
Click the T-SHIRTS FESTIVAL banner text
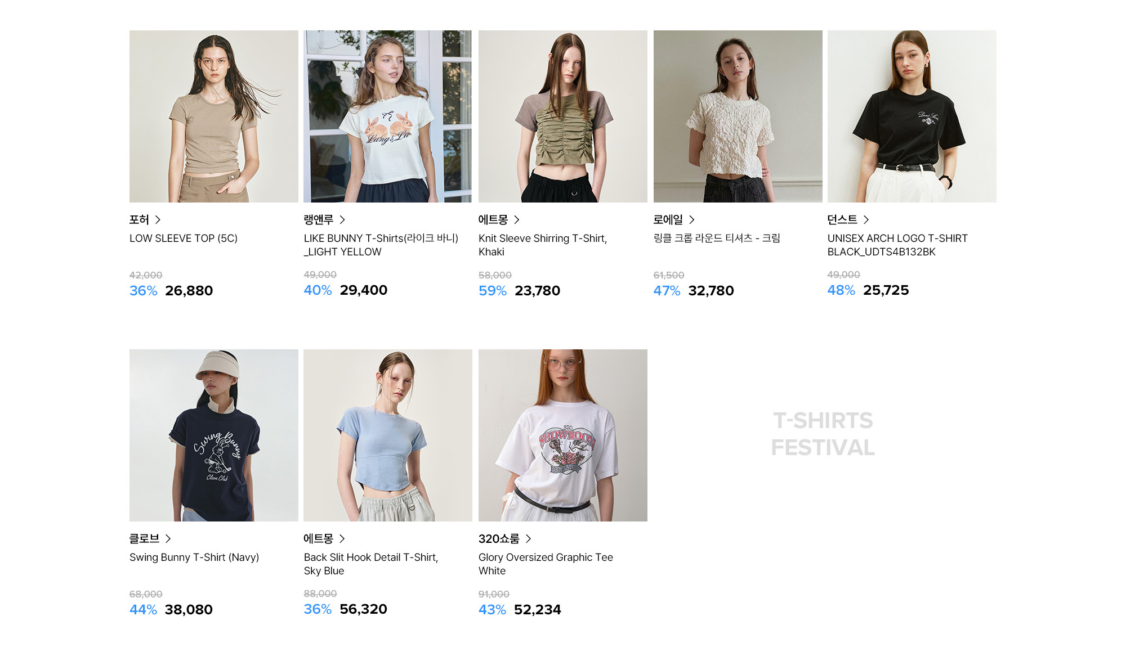pyautogui.click(x=823, y=434)
